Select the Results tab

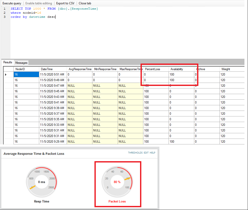pos(8,62)
